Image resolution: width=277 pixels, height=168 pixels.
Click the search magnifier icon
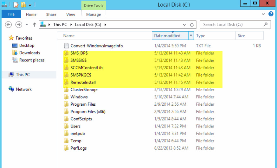tap(266, 24)
